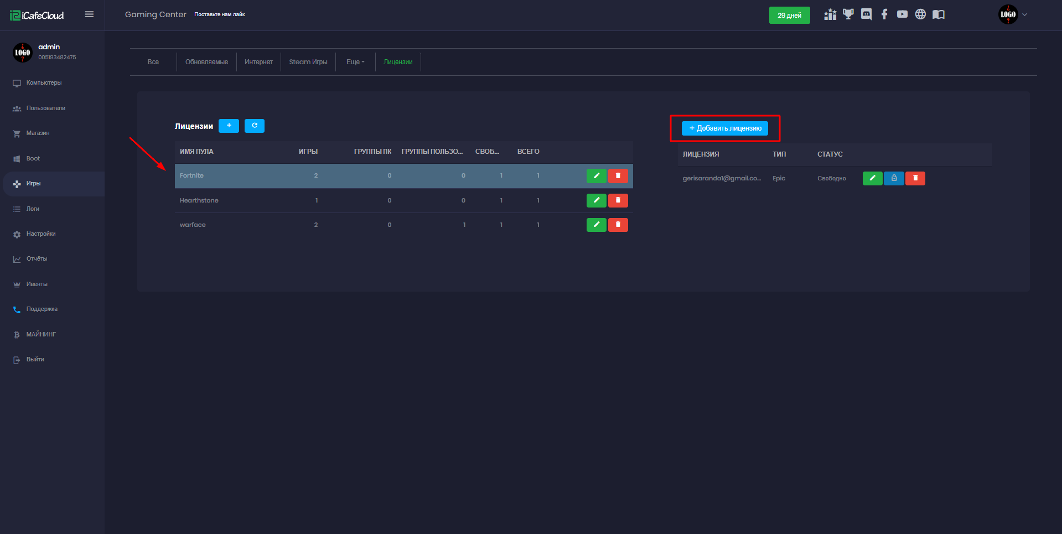Viewport: 1062px width, 534px height.
Task: Edit the warface pool
Action: pyautogui.click(x=597, y=225)
